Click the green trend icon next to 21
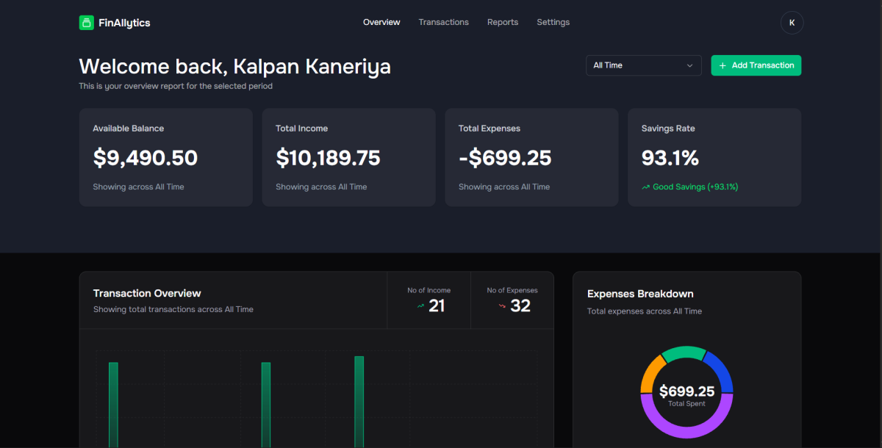 pos(420,306)
